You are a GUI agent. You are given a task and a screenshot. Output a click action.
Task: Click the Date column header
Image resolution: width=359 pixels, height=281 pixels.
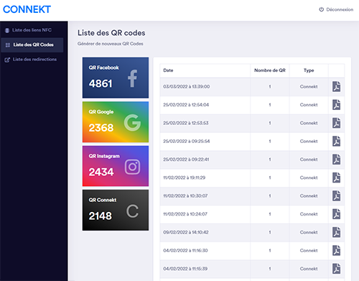pos(168,70)
